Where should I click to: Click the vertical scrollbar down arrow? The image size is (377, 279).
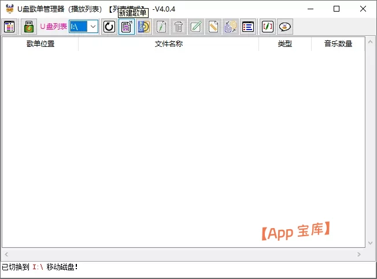click(370, 243)
